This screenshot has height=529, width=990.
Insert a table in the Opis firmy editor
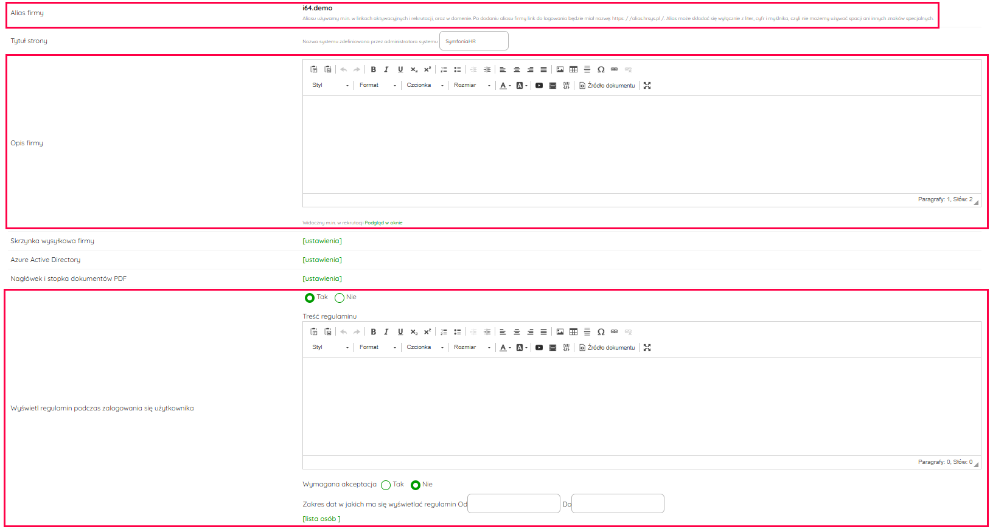[x=573, y=69]
